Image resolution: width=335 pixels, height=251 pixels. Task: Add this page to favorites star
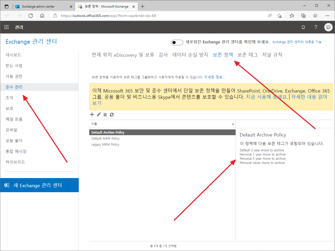point(279,16)
